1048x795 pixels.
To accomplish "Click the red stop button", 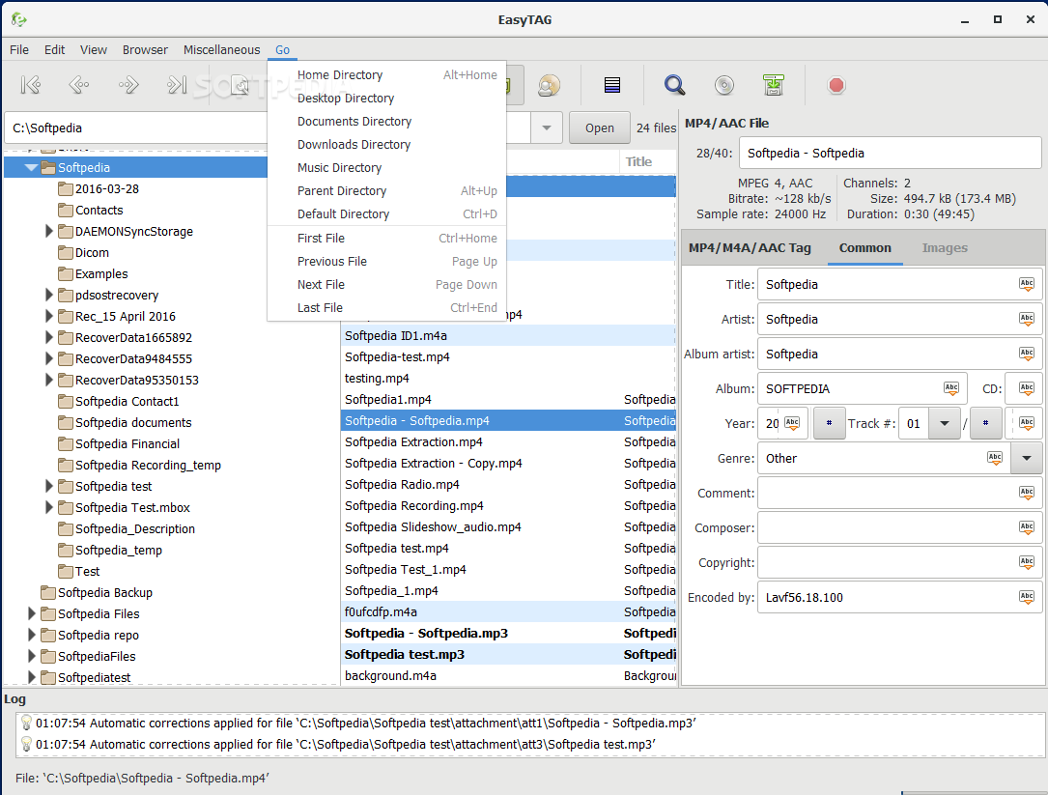I will click(836, 85).
